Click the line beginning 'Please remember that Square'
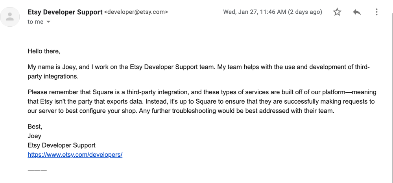393x183 pixels. (x=201, y=92)
